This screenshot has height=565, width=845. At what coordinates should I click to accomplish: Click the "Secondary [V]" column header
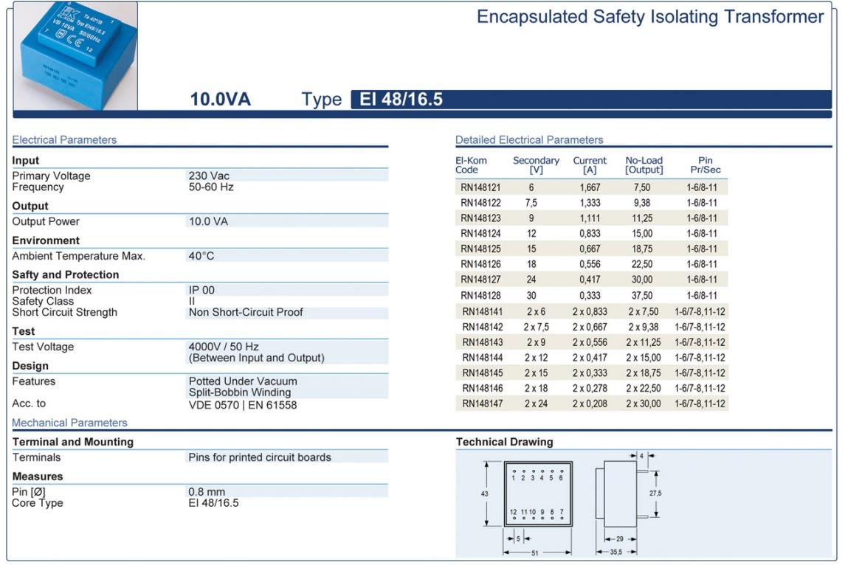pos(536,165)
